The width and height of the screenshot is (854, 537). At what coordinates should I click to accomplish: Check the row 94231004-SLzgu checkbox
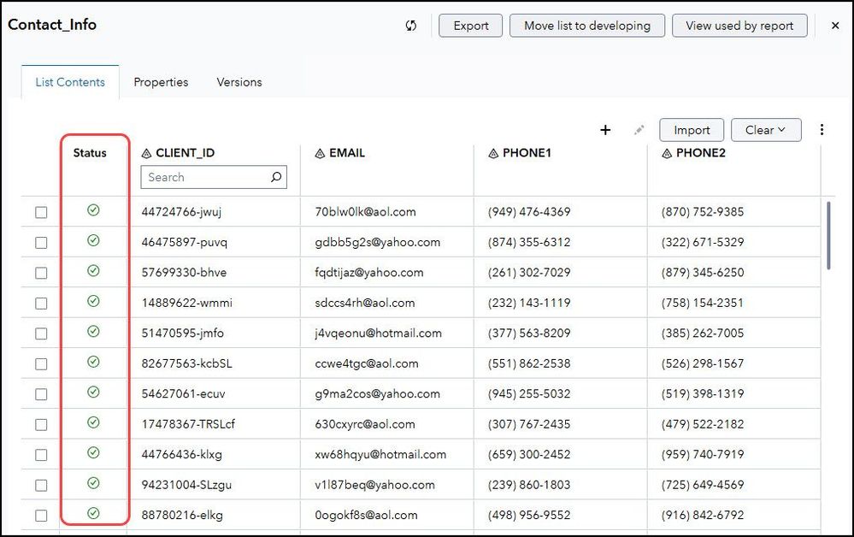click(x=41, y=485)
